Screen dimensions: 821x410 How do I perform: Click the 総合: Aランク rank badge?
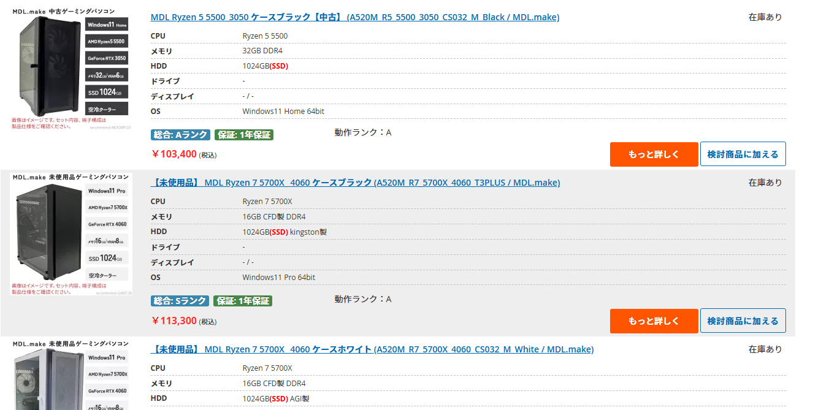[x=180, y=135]
